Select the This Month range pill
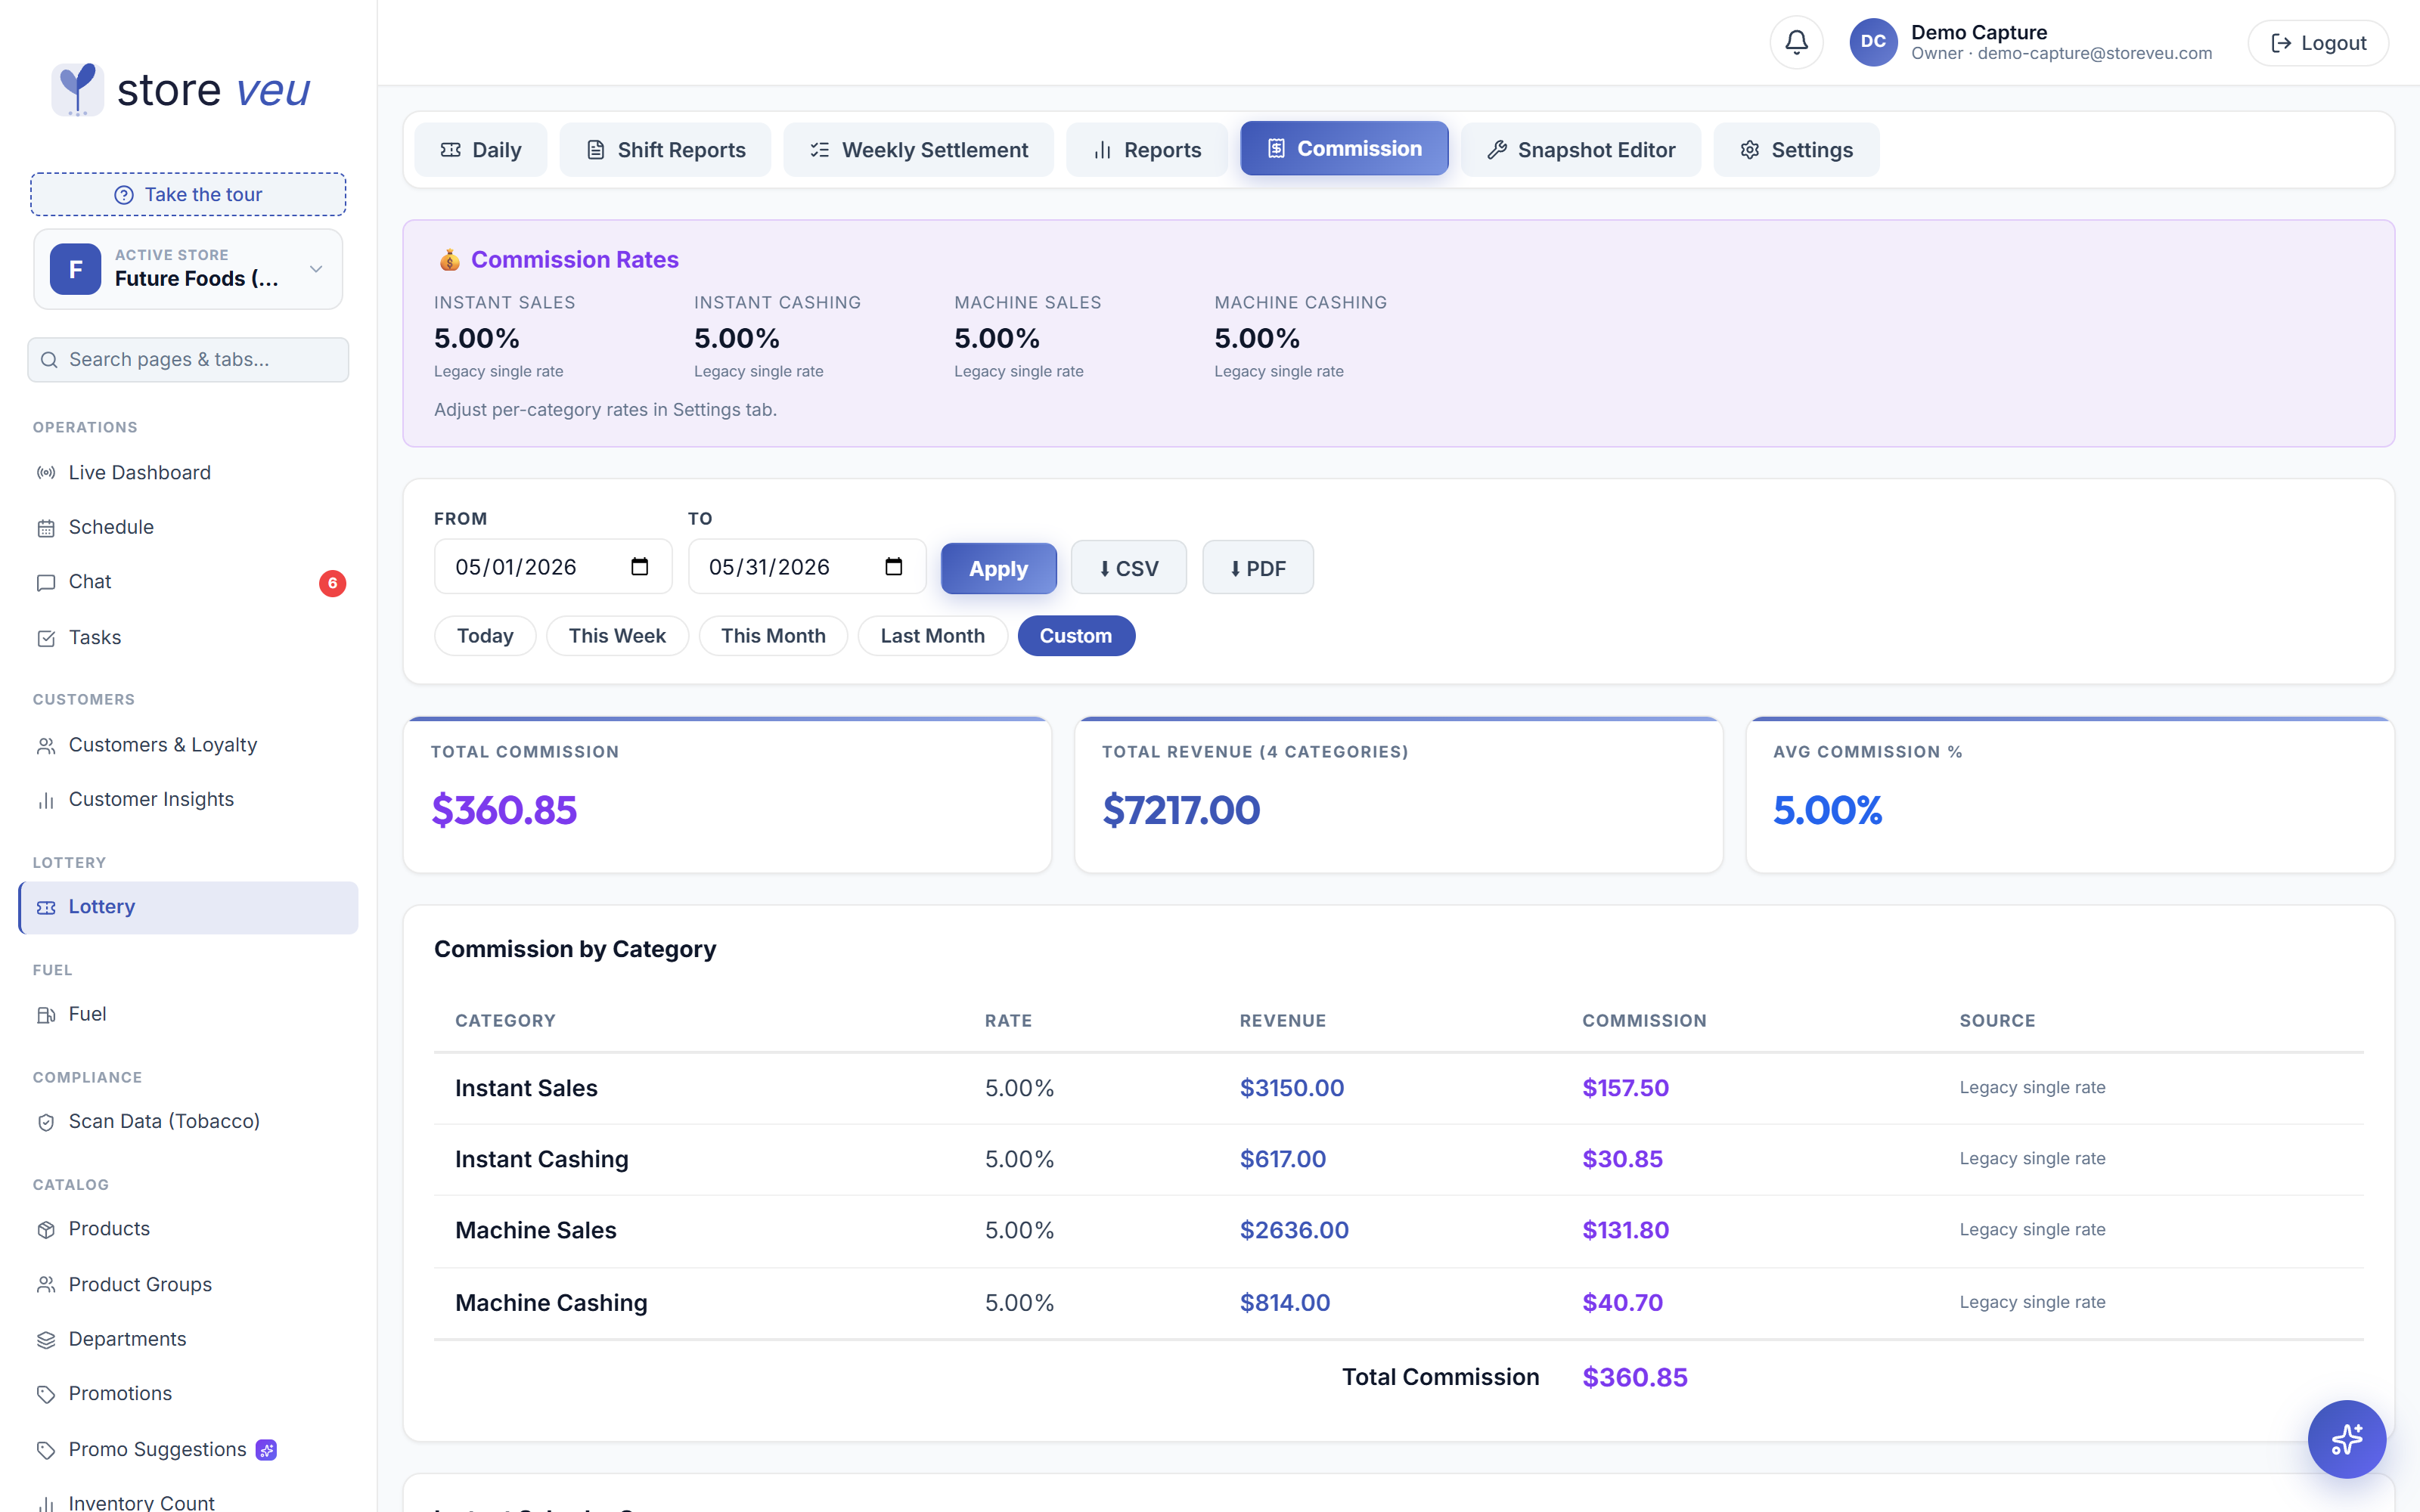This screenshot has height=1512, width=2420. point(773,636)
